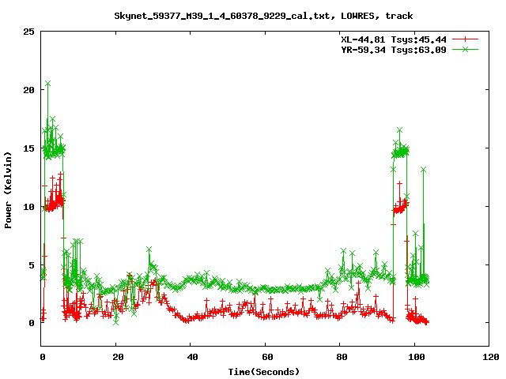
Task: Click x-axis tick label 120
Action: click(x=491, y=357)
